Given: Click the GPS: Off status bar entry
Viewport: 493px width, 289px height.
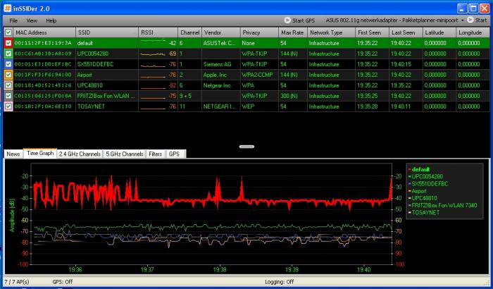Looking at the screenshot, I should (x=63, y=282).
